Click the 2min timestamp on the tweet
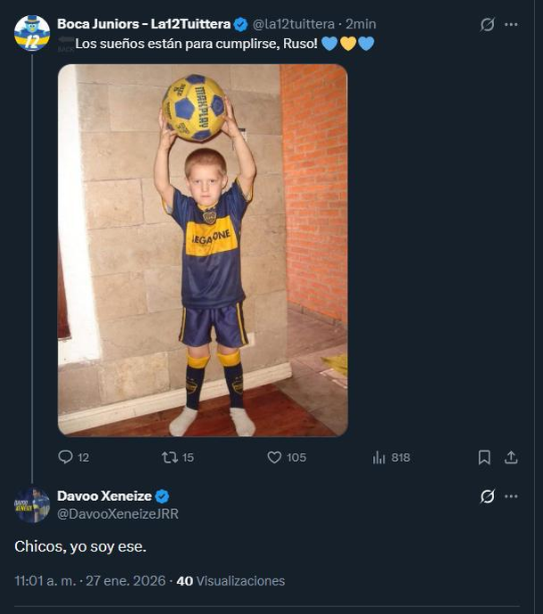Viewport: 543px width, 614px height. (361, 24)
